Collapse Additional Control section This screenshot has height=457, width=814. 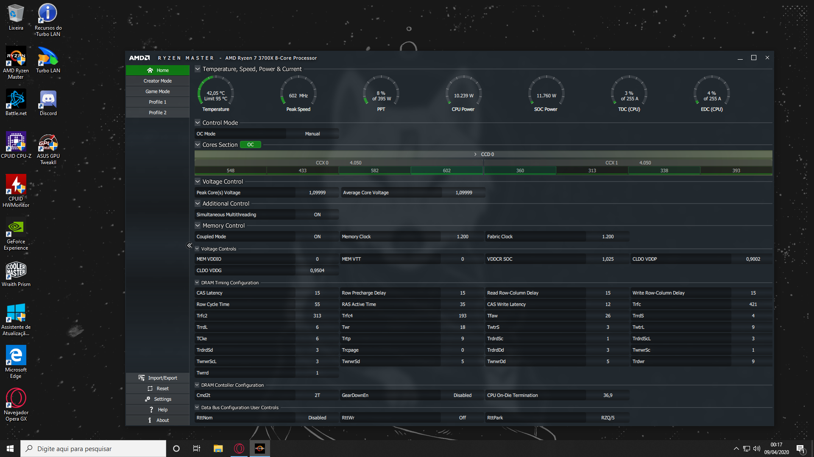(198, 204)
